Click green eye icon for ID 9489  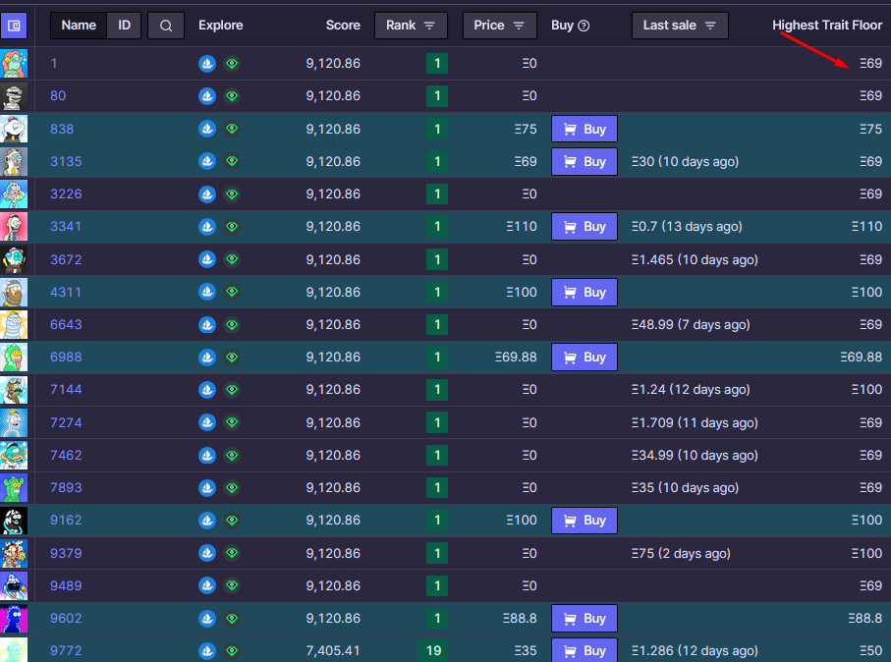(232, 585)
